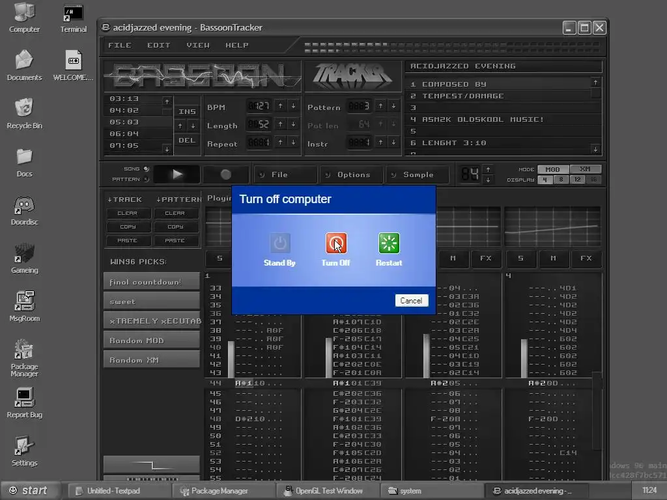Increase the instrument 04 counter arrow
Screen dimensions: 667x500
[488, 170]
